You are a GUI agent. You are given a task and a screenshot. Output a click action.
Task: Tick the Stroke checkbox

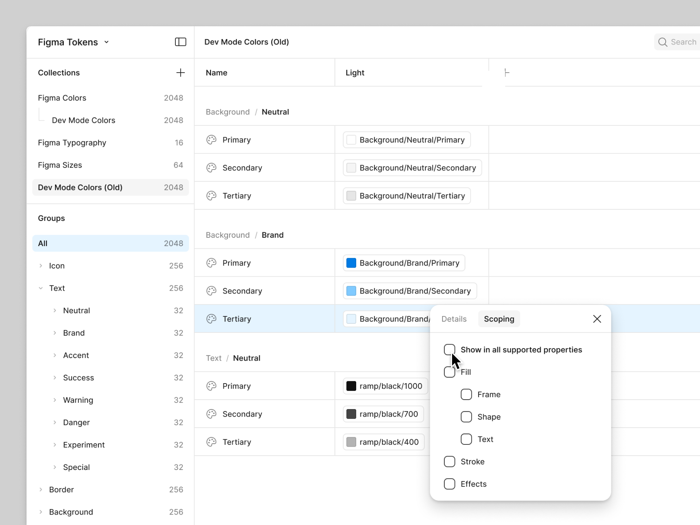click(x=449, y=462)
